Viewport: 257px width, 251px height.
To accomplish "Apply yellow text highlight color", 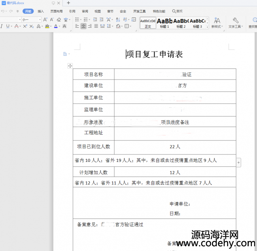I will (47, 26).
